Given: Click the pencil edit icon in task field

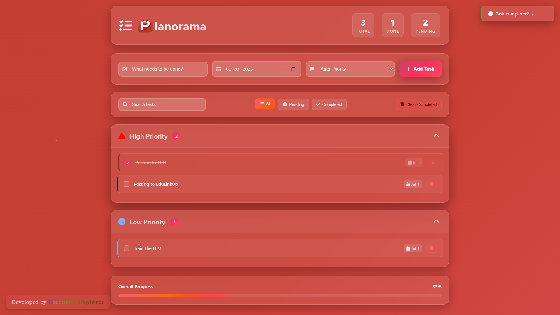Looking at the screenshot, I should (x=125, y=69).
